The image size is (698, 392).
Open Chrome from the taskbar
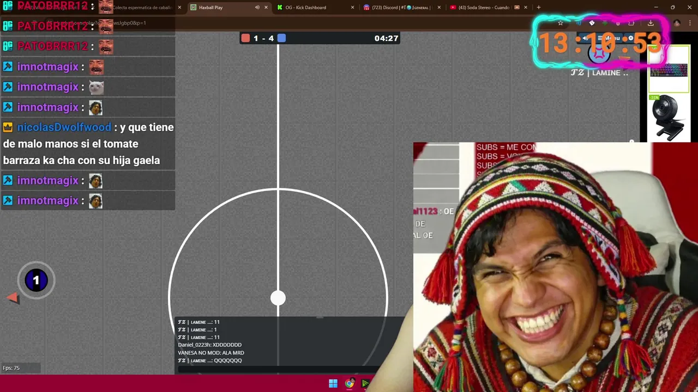(x=350, y=383)
